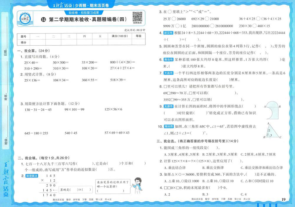
Task: Click the QR code labeled 拍照批改
Action: tap(137, 17)
